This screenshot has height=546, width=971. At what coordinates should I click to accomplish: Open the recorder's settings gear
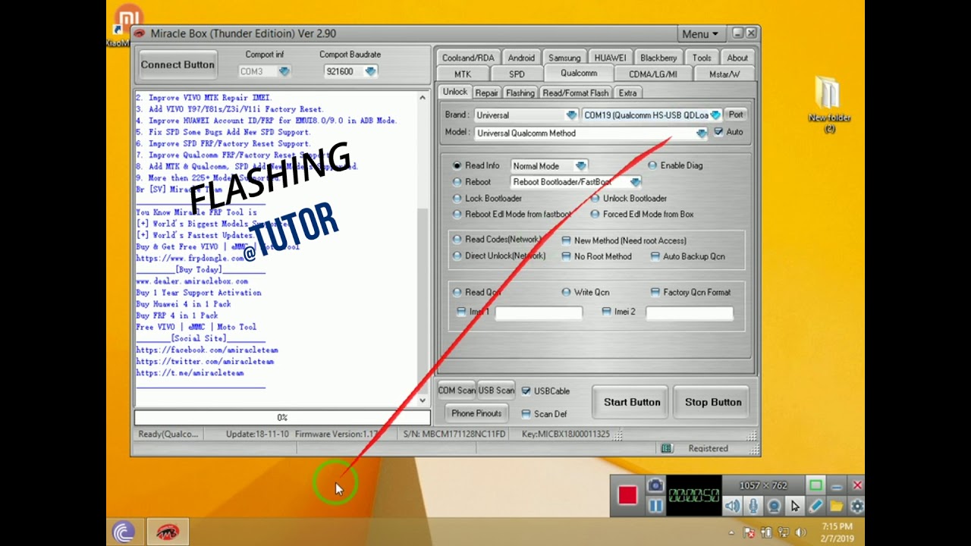pos(856,506)
